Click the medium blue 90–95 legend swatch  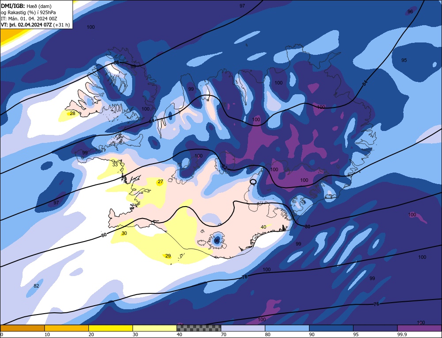[331, 328]
